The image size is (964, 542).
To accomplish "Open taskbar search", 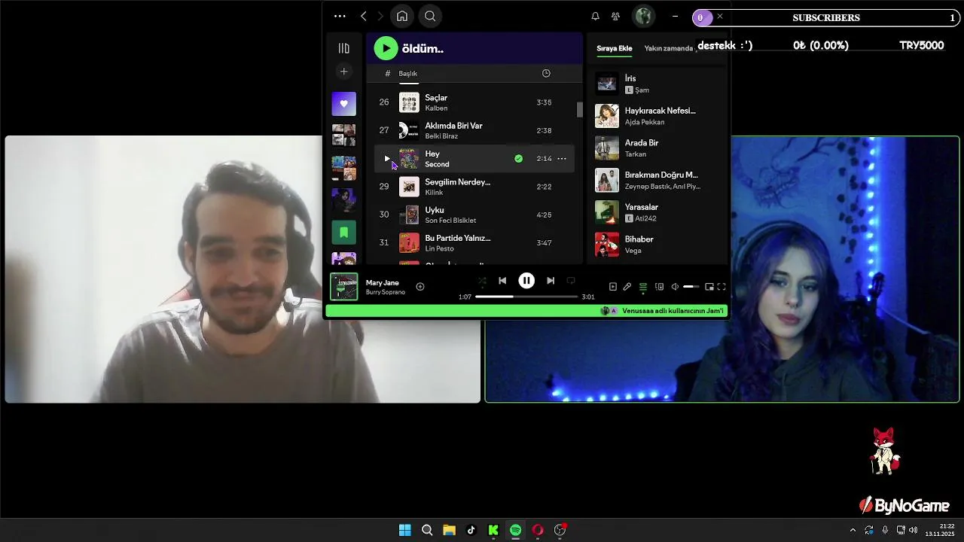I will (427, 530).
